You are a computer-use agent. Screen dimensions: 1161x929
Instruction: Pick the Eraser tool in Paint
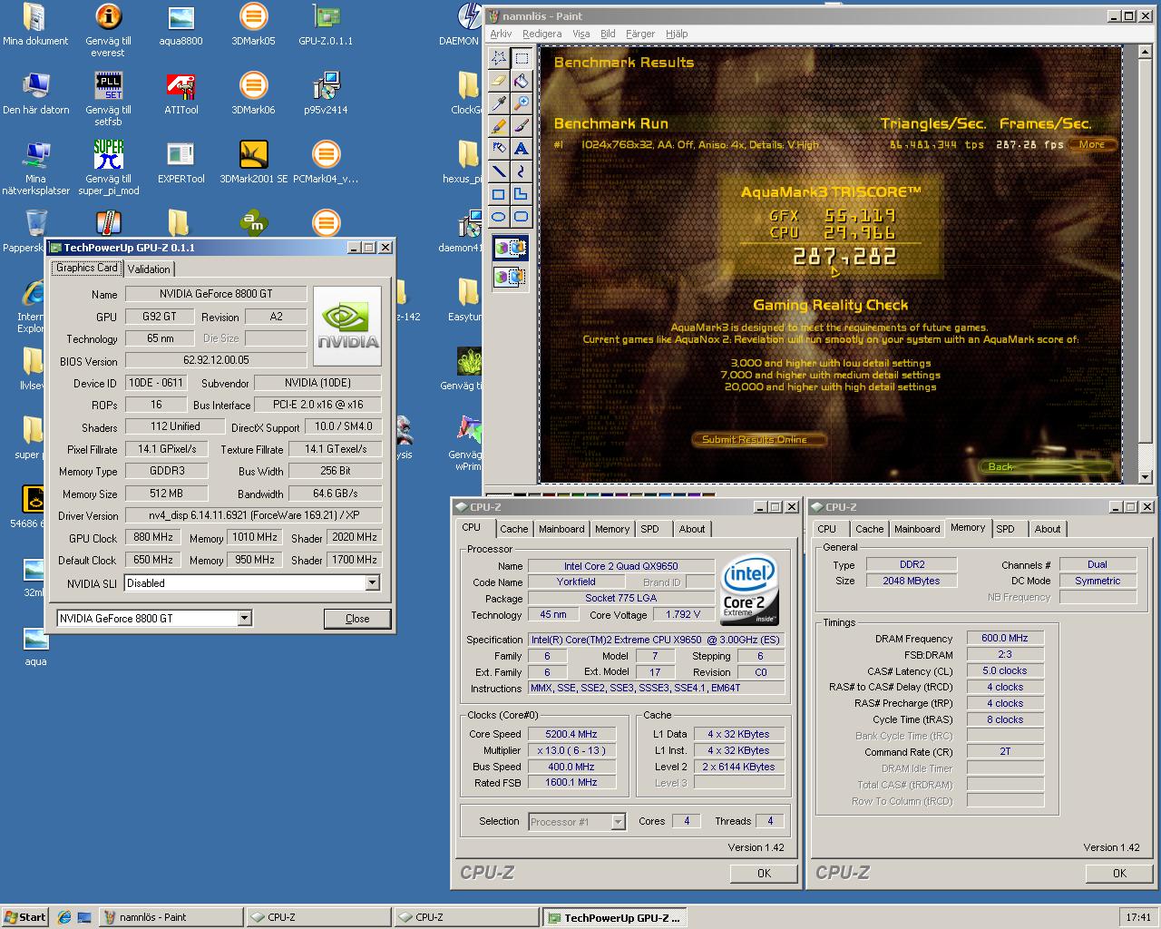pos(499,81)
